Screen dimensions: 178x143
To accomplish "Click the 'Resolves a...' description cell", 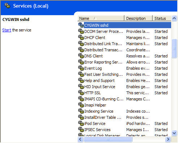I will tap(138, 56).
